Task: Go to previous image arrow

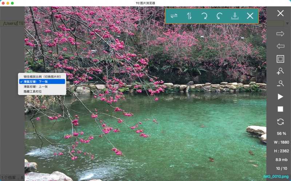Action: [280, 46]
